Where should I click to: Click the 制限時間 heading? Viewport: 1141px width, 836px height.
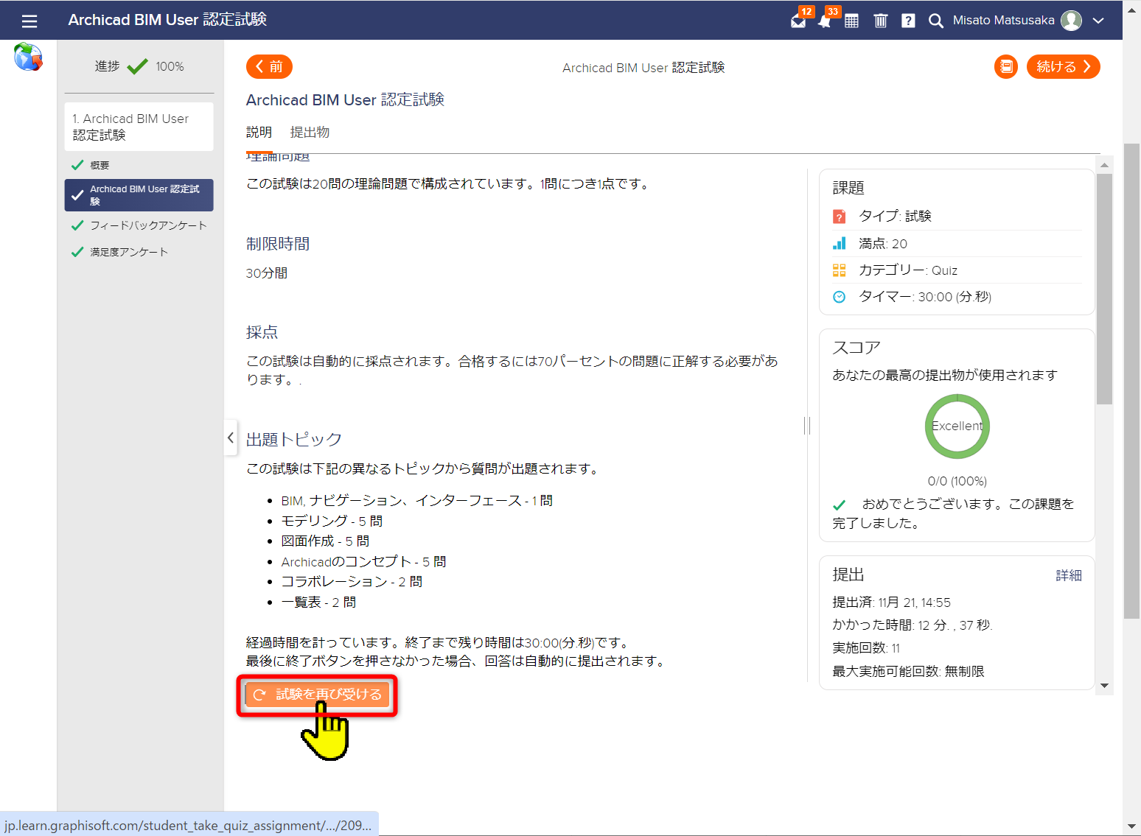pos(278,244)
